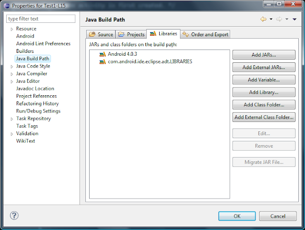Expand the Task Repository node
Screen dimensions: 305x230
(12, 119)
